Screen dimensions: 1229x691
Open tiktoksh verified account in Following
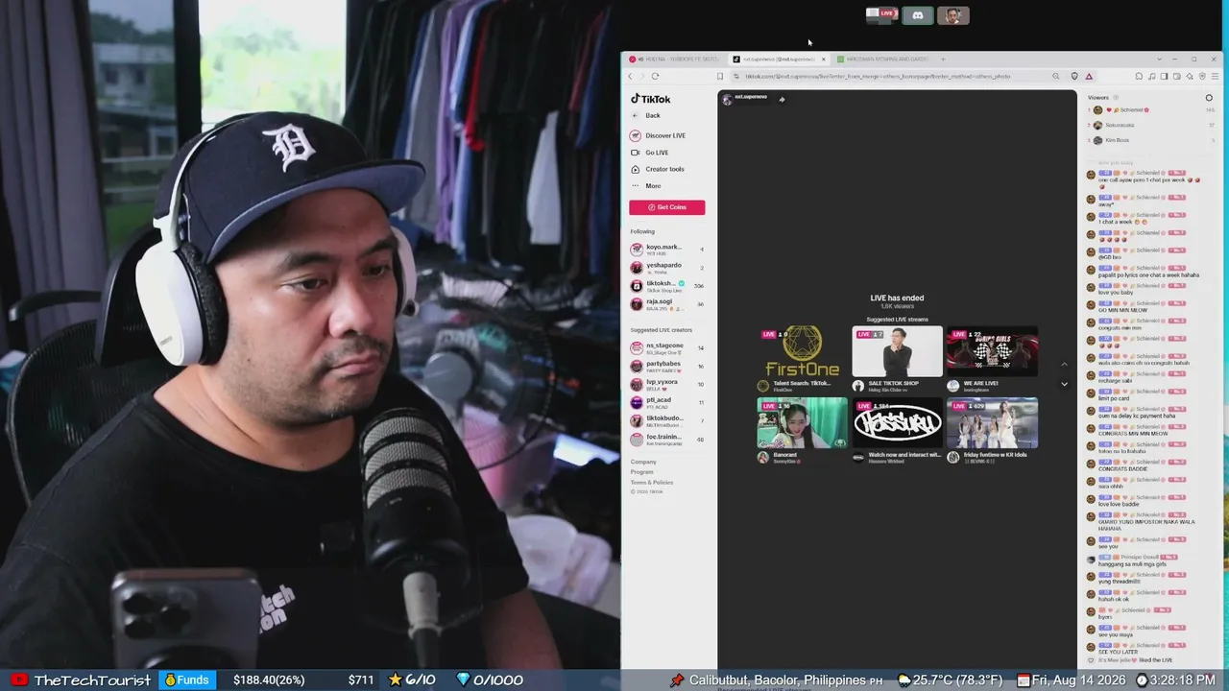[667, 286]
